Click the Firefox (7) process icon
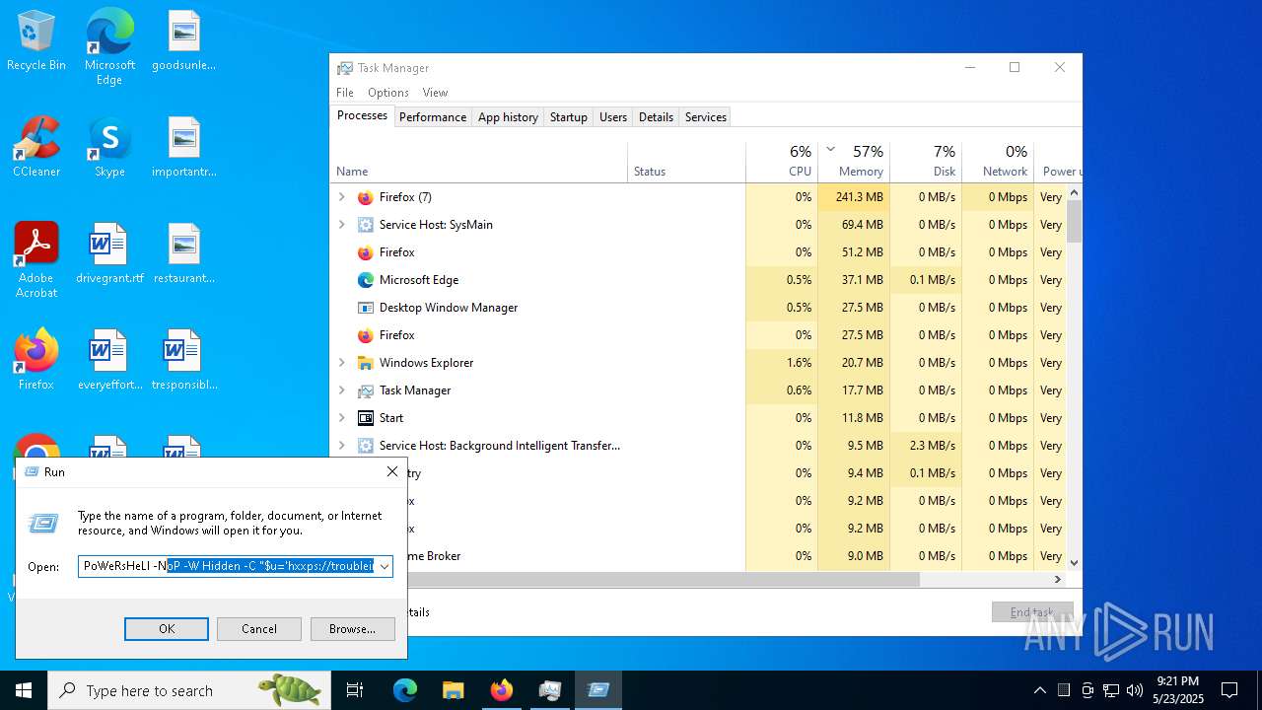The image size is (1262, 710). coord(366,197)
